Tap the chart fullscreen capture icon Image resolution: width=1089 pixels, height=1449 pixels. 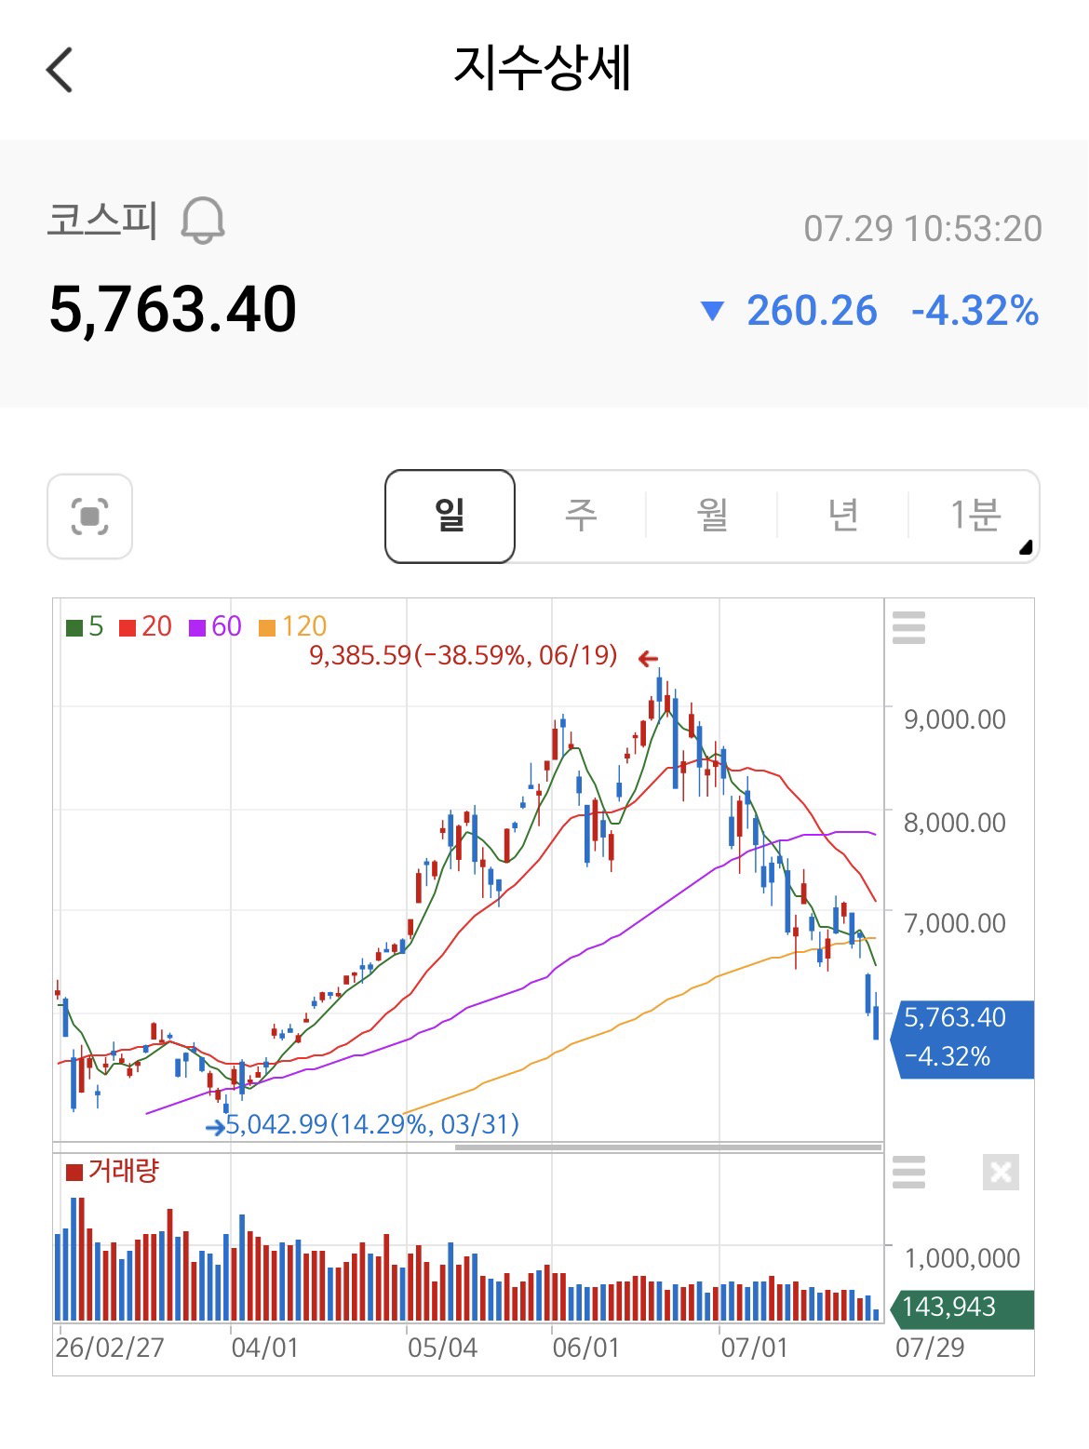tap(90, 517)
